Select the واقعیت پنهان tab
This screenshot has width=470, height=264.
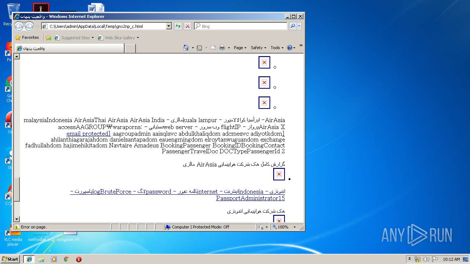point(69,48)
